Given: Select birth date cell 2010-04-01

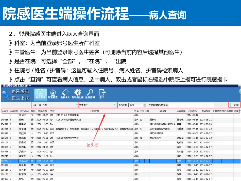Looking at the screenshot, I should point(42,147).
